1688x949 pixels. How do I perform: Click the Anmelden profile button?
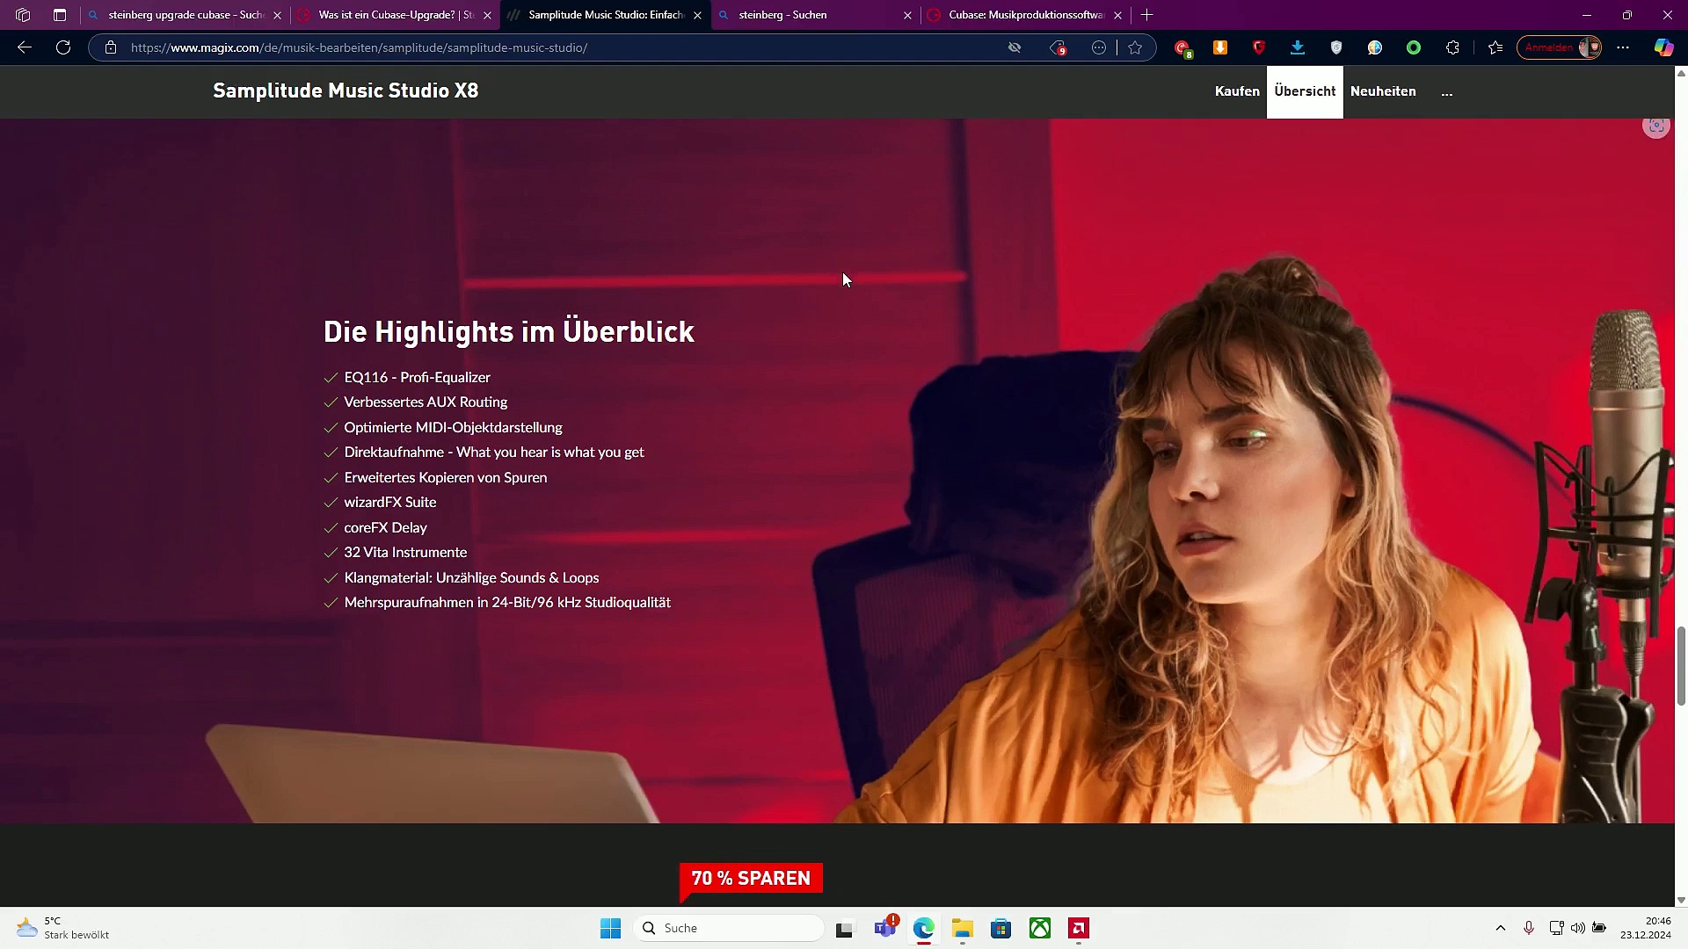coord(1559,47)
